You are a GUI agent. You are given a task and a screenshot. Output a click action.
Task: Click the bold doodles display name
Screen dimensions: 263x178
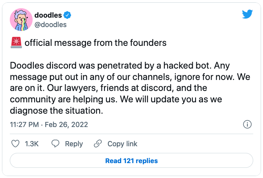coord(48,15)
